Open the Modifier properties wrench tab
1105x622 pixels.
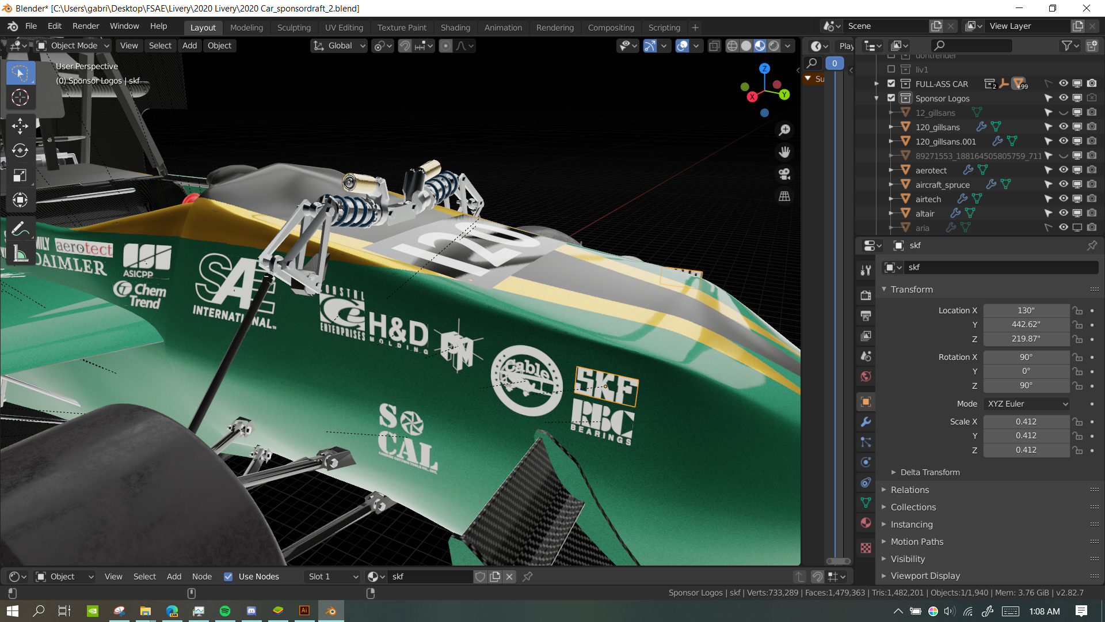866,422
